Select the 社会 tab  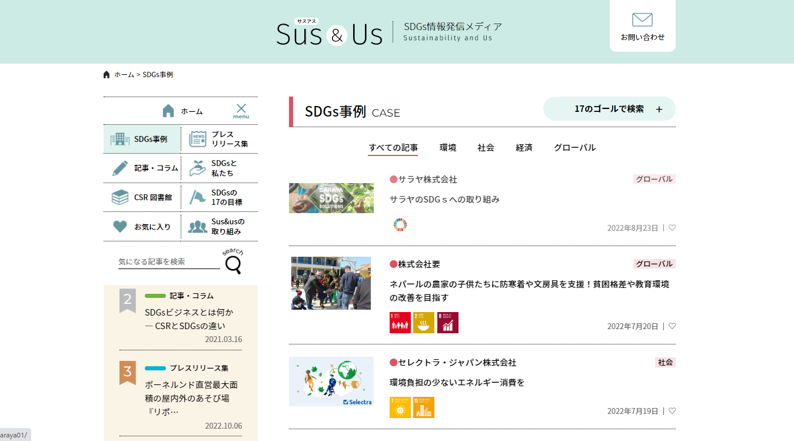[x=486, y=148]
